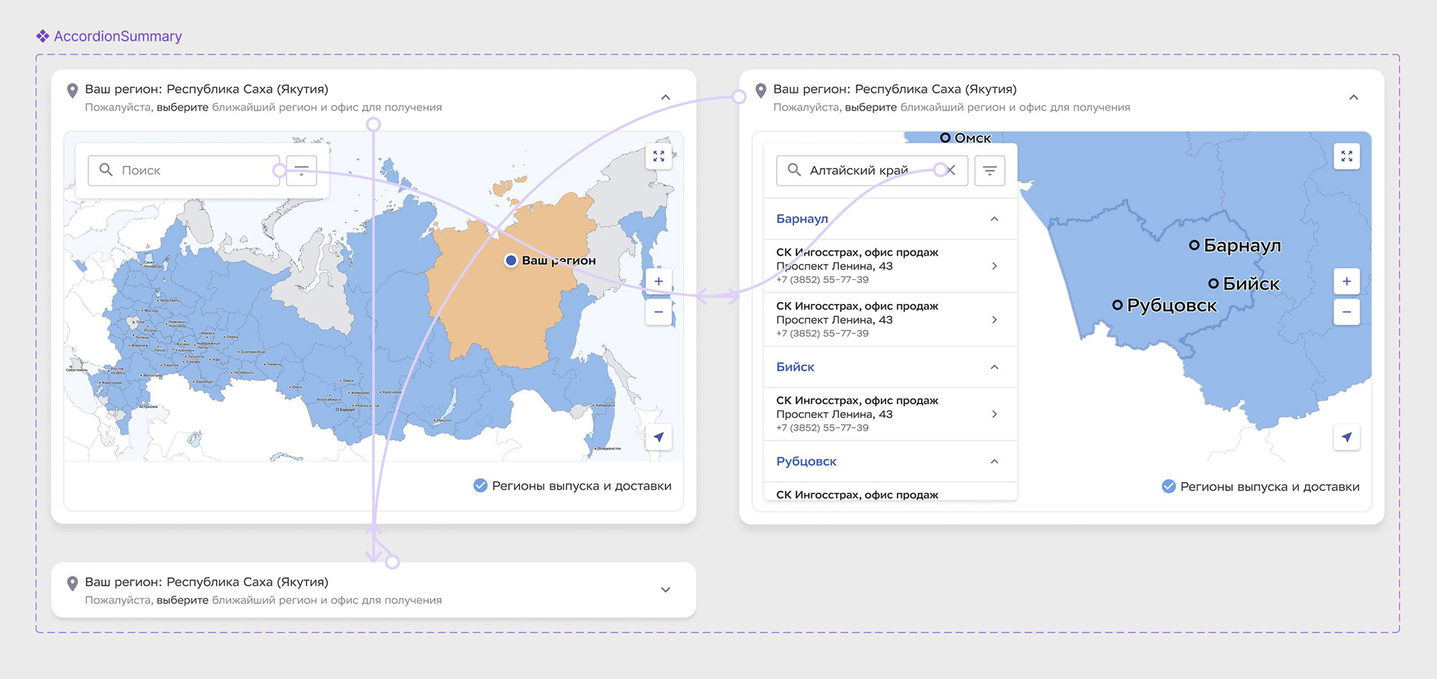This screenshot has height=679, width=1437.
Task: Collapse the Бийск office list
Action: click(994, 367)
